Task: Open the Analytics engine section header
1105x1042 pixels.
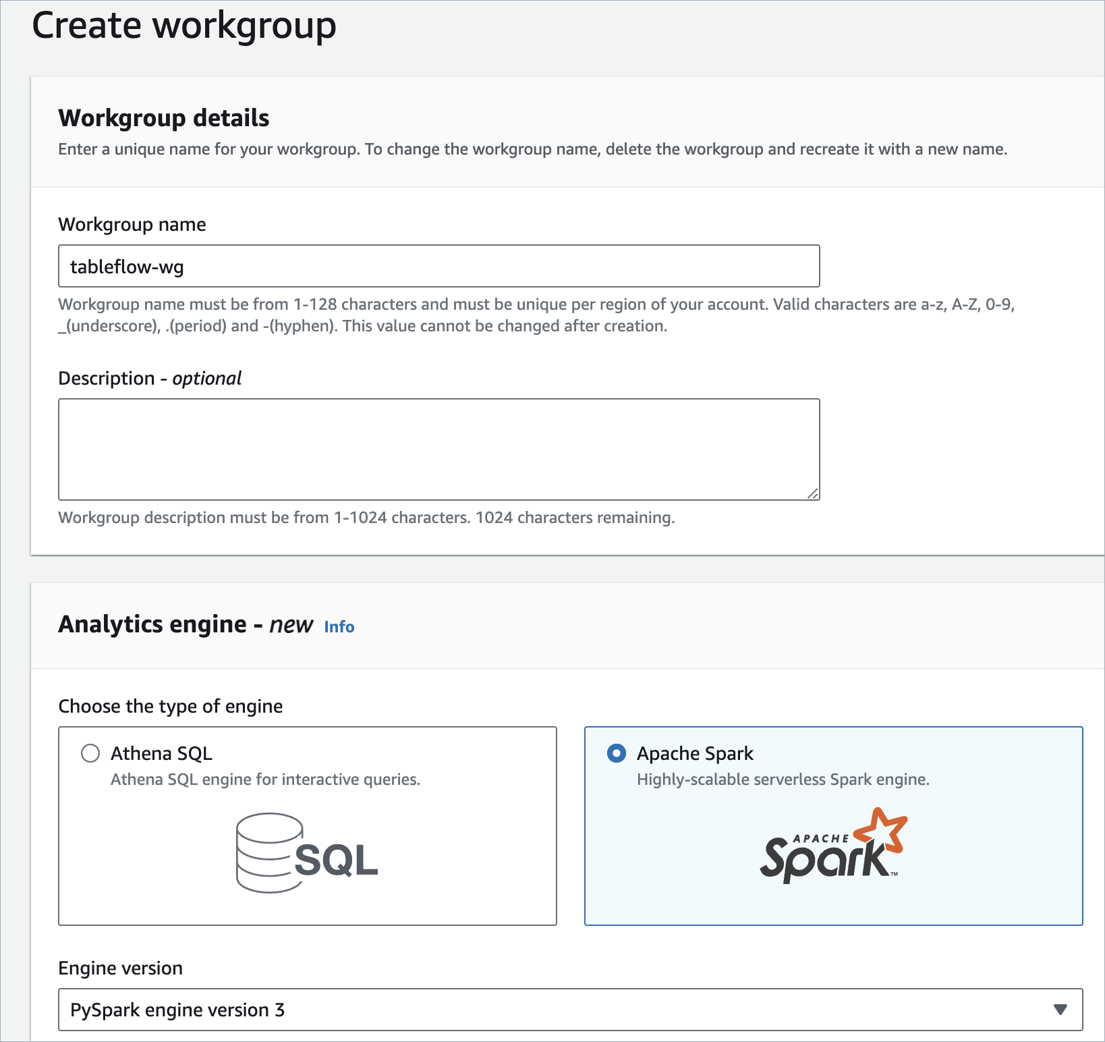Action: [184, 624]
